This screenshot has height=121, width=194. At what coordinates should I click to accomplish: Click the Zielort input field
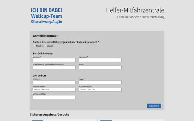[100, 82]
